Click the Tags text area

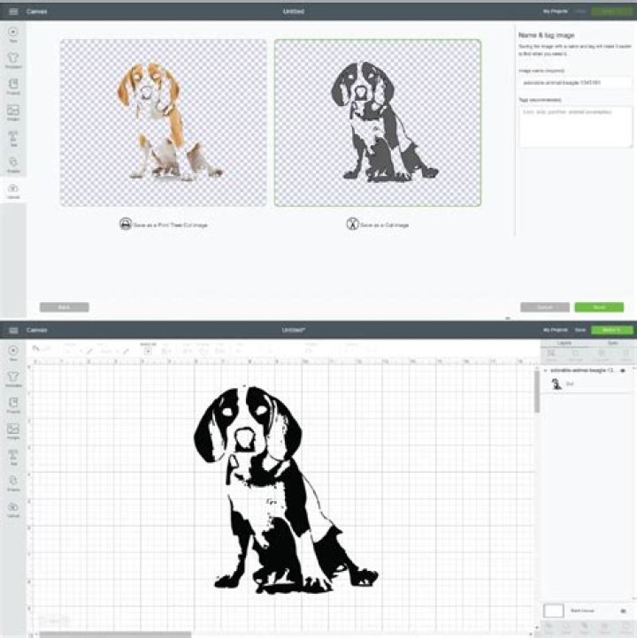(x=575, y=126)
